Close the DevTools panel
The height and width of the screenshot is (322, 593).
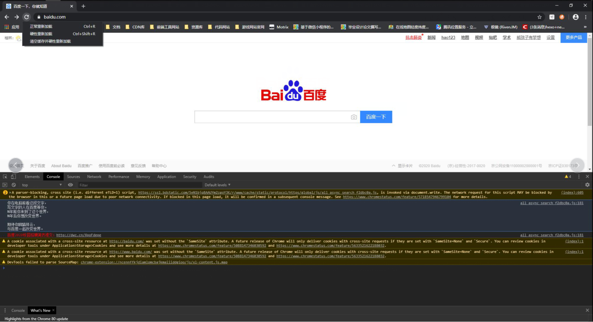587,177
